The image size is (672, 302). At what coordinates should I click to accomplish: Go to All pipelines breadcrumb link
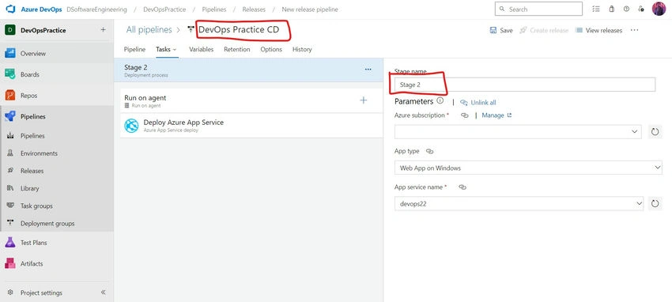(x=149, y=30)
